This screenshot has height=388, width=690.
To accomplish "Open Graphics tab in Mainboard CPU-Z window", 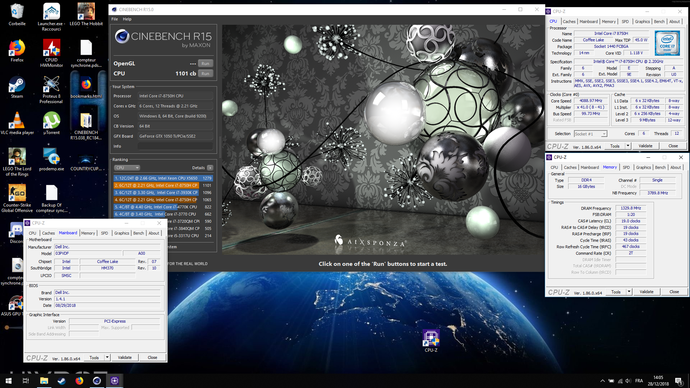I will (x=121, y=233).
